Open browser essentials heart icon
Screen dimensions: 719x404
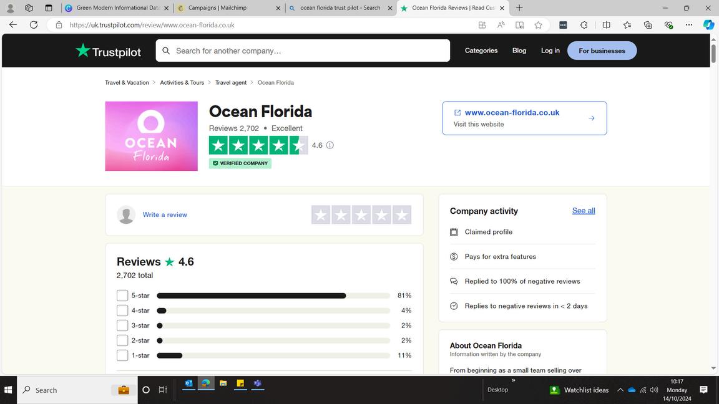coord(668,25)
